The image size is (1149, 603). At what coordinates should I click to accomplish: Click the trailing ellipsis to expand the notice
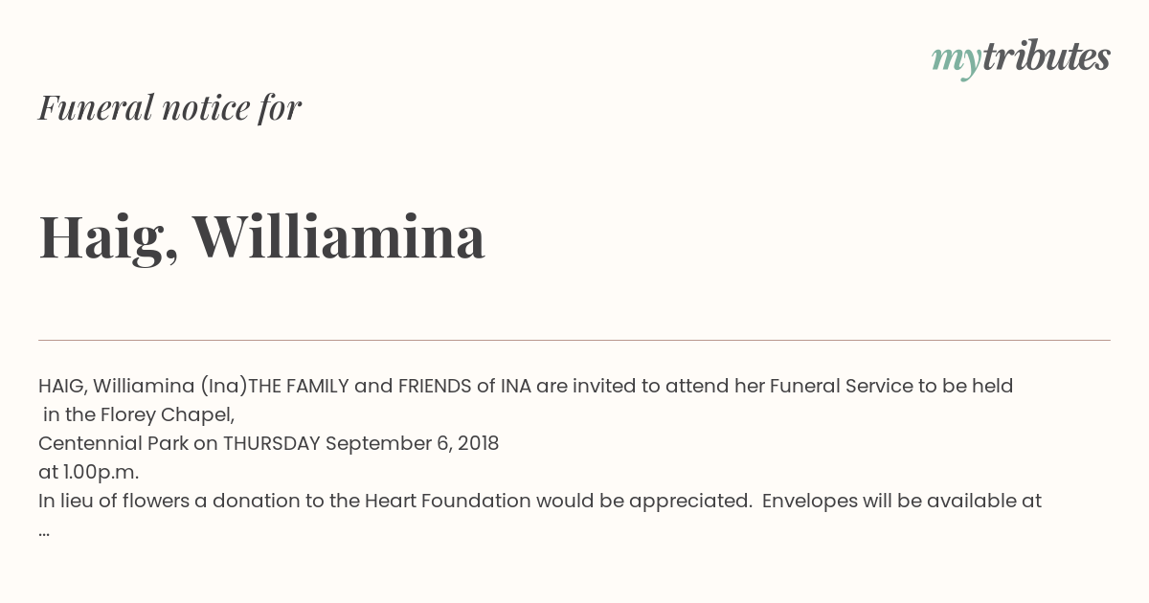(x=44, y=532)
